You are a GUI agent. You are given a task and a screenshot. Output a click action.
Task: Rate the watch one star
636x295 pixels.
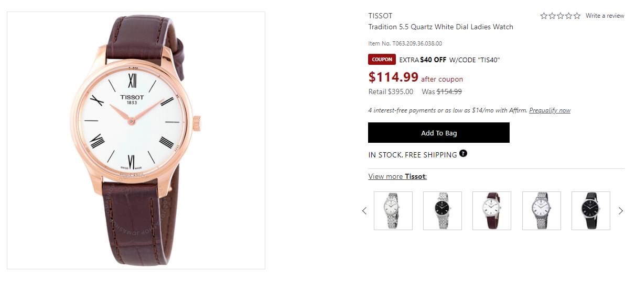point(544,16)
